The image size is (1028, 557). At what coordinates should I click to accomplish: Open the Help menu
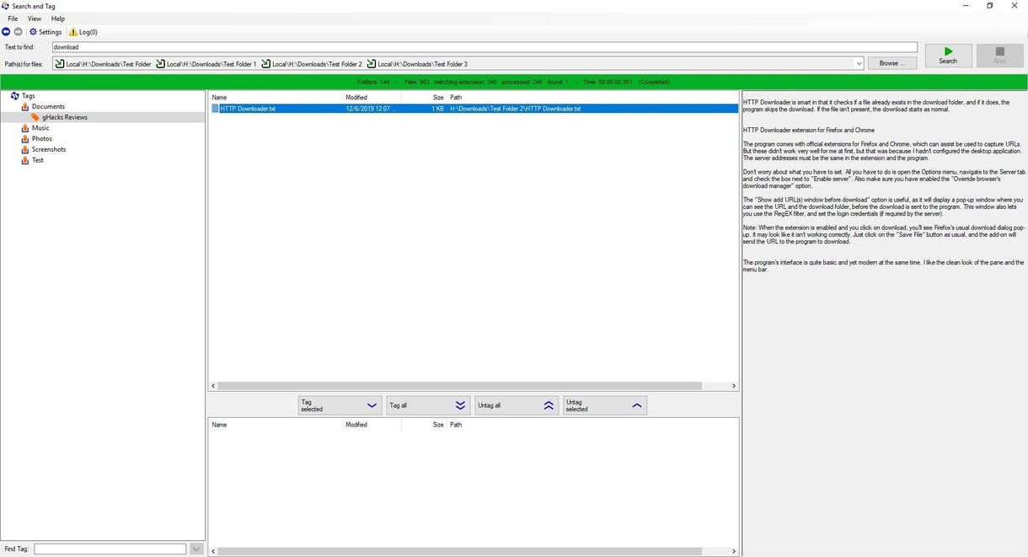pyautogui.click(x=58, y=19)
